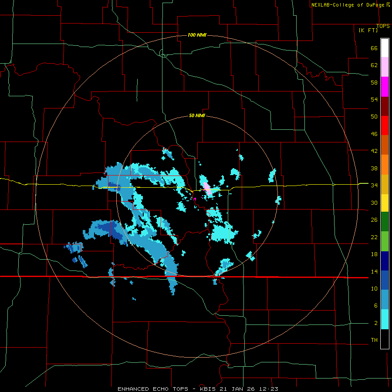Screen dimensions: 392x392
Task: Select the dark green 26 kft swatch
Action: 385,222
